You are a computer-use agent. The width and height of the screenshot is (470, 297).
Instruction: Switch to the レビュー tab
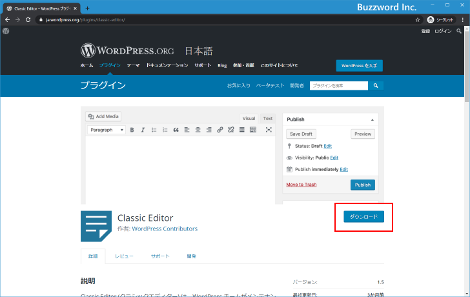pyautogui.click(x=124, y=256)
